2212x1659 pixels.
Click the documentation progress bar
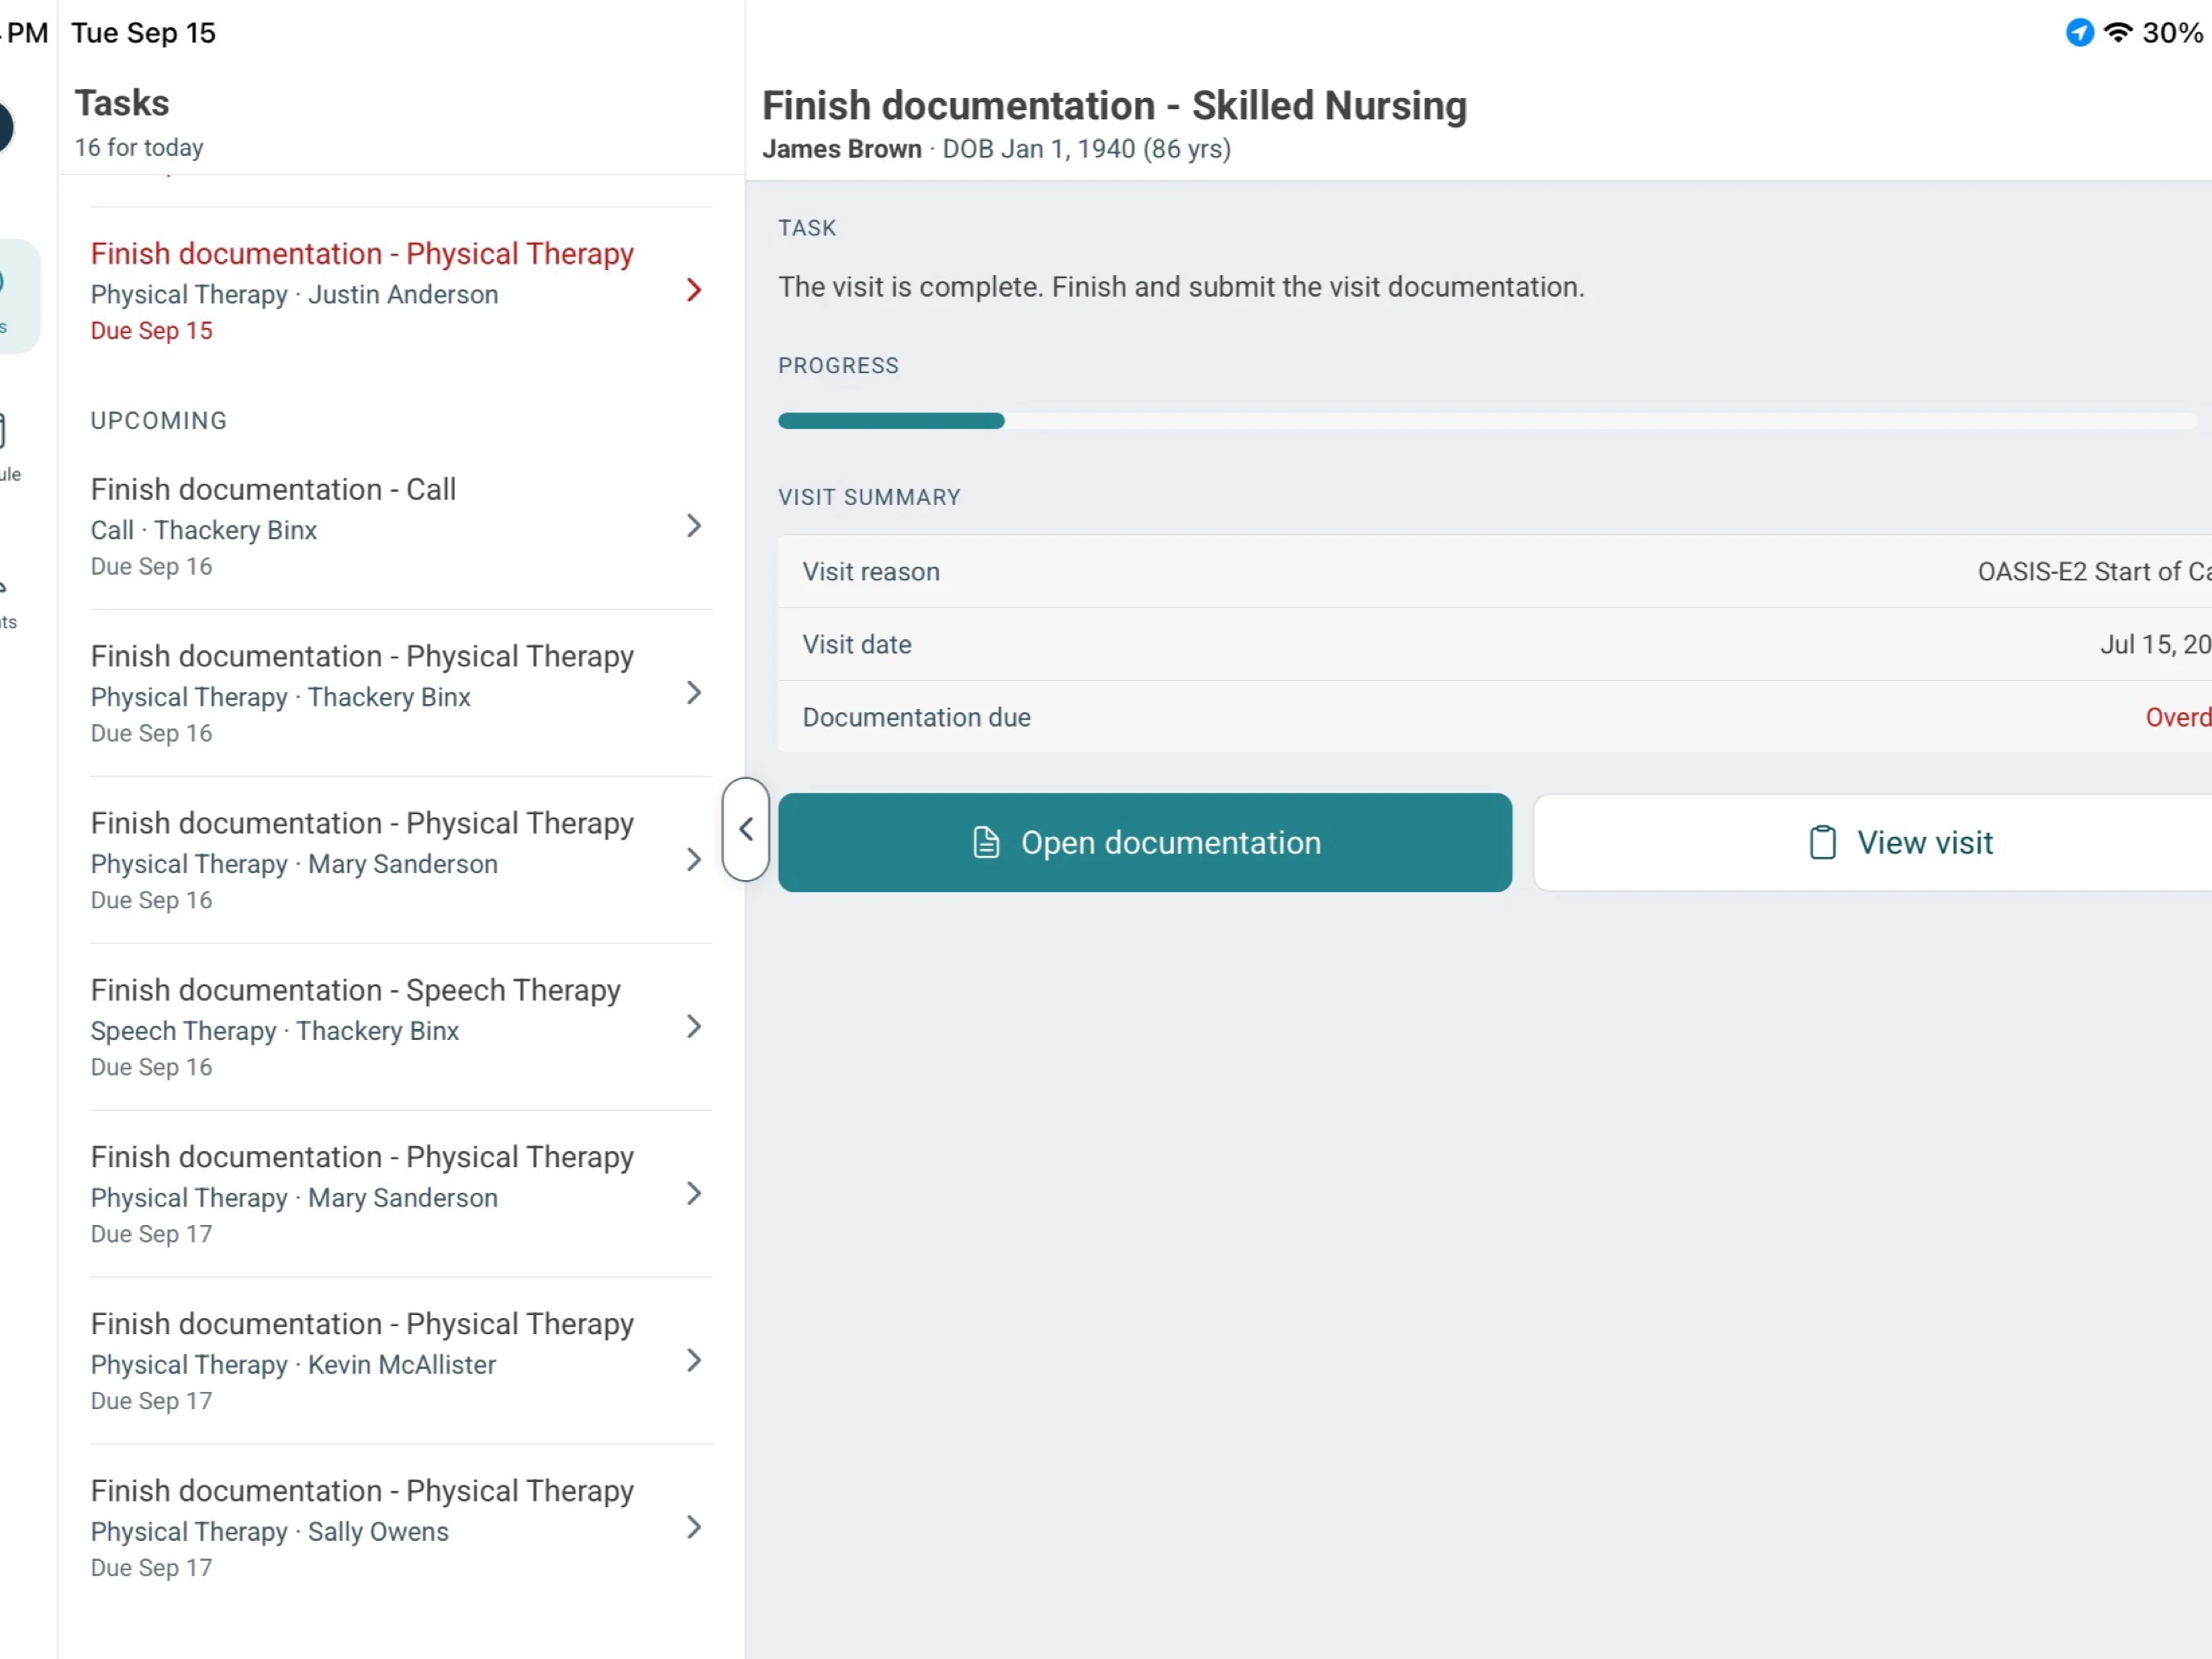point(1486,421)
